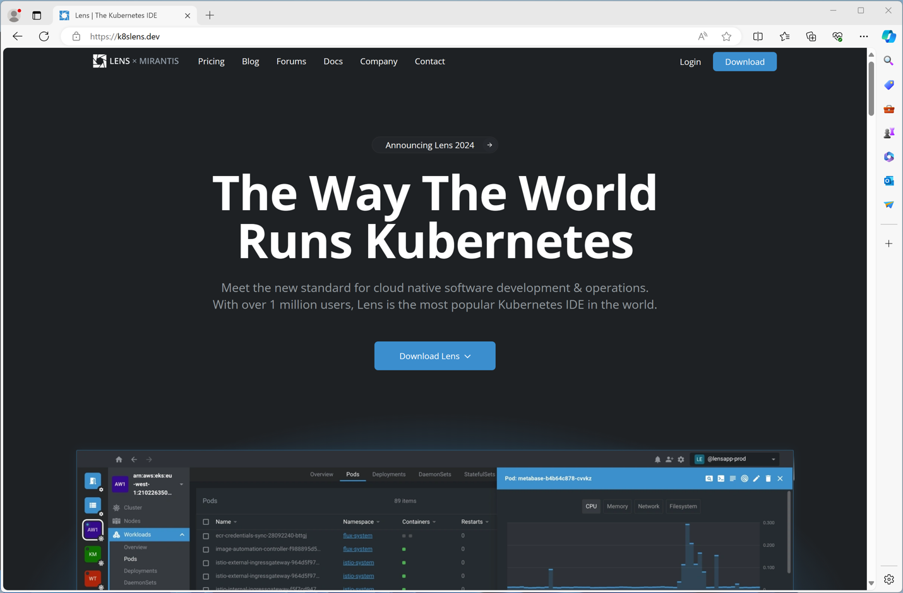Check the ecr-credentials-sync pod row checkbox

pos(206,536)
